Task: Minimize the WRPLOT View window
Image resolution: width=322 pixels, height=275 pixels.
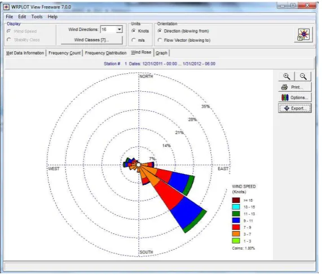Action: click(283, 6)
